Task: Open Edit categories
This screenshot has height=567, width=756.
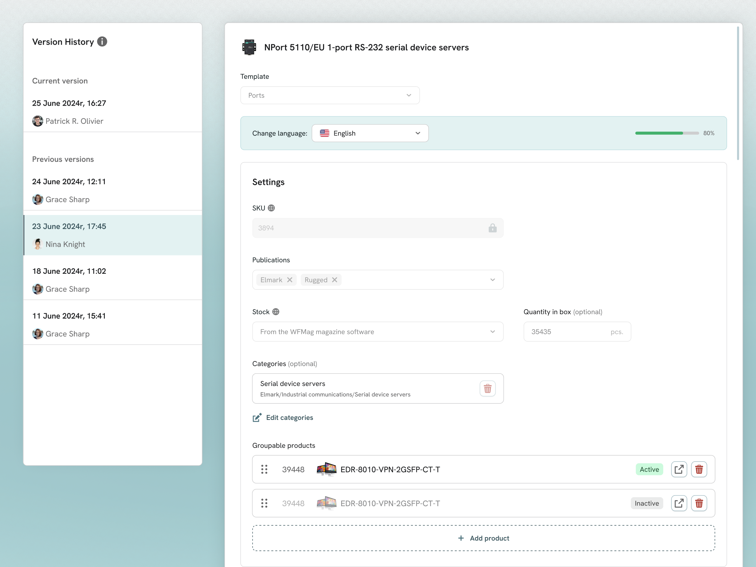Action: [x=289, y=417]
